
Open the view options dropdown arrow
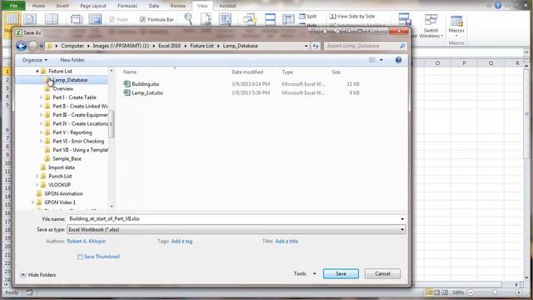click(381, 60)
